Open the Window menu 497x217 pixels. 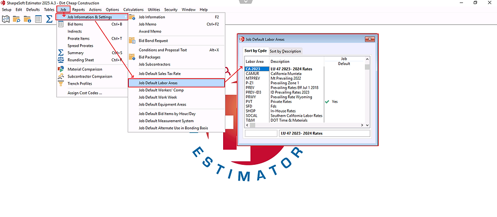[x=189, y=10]
